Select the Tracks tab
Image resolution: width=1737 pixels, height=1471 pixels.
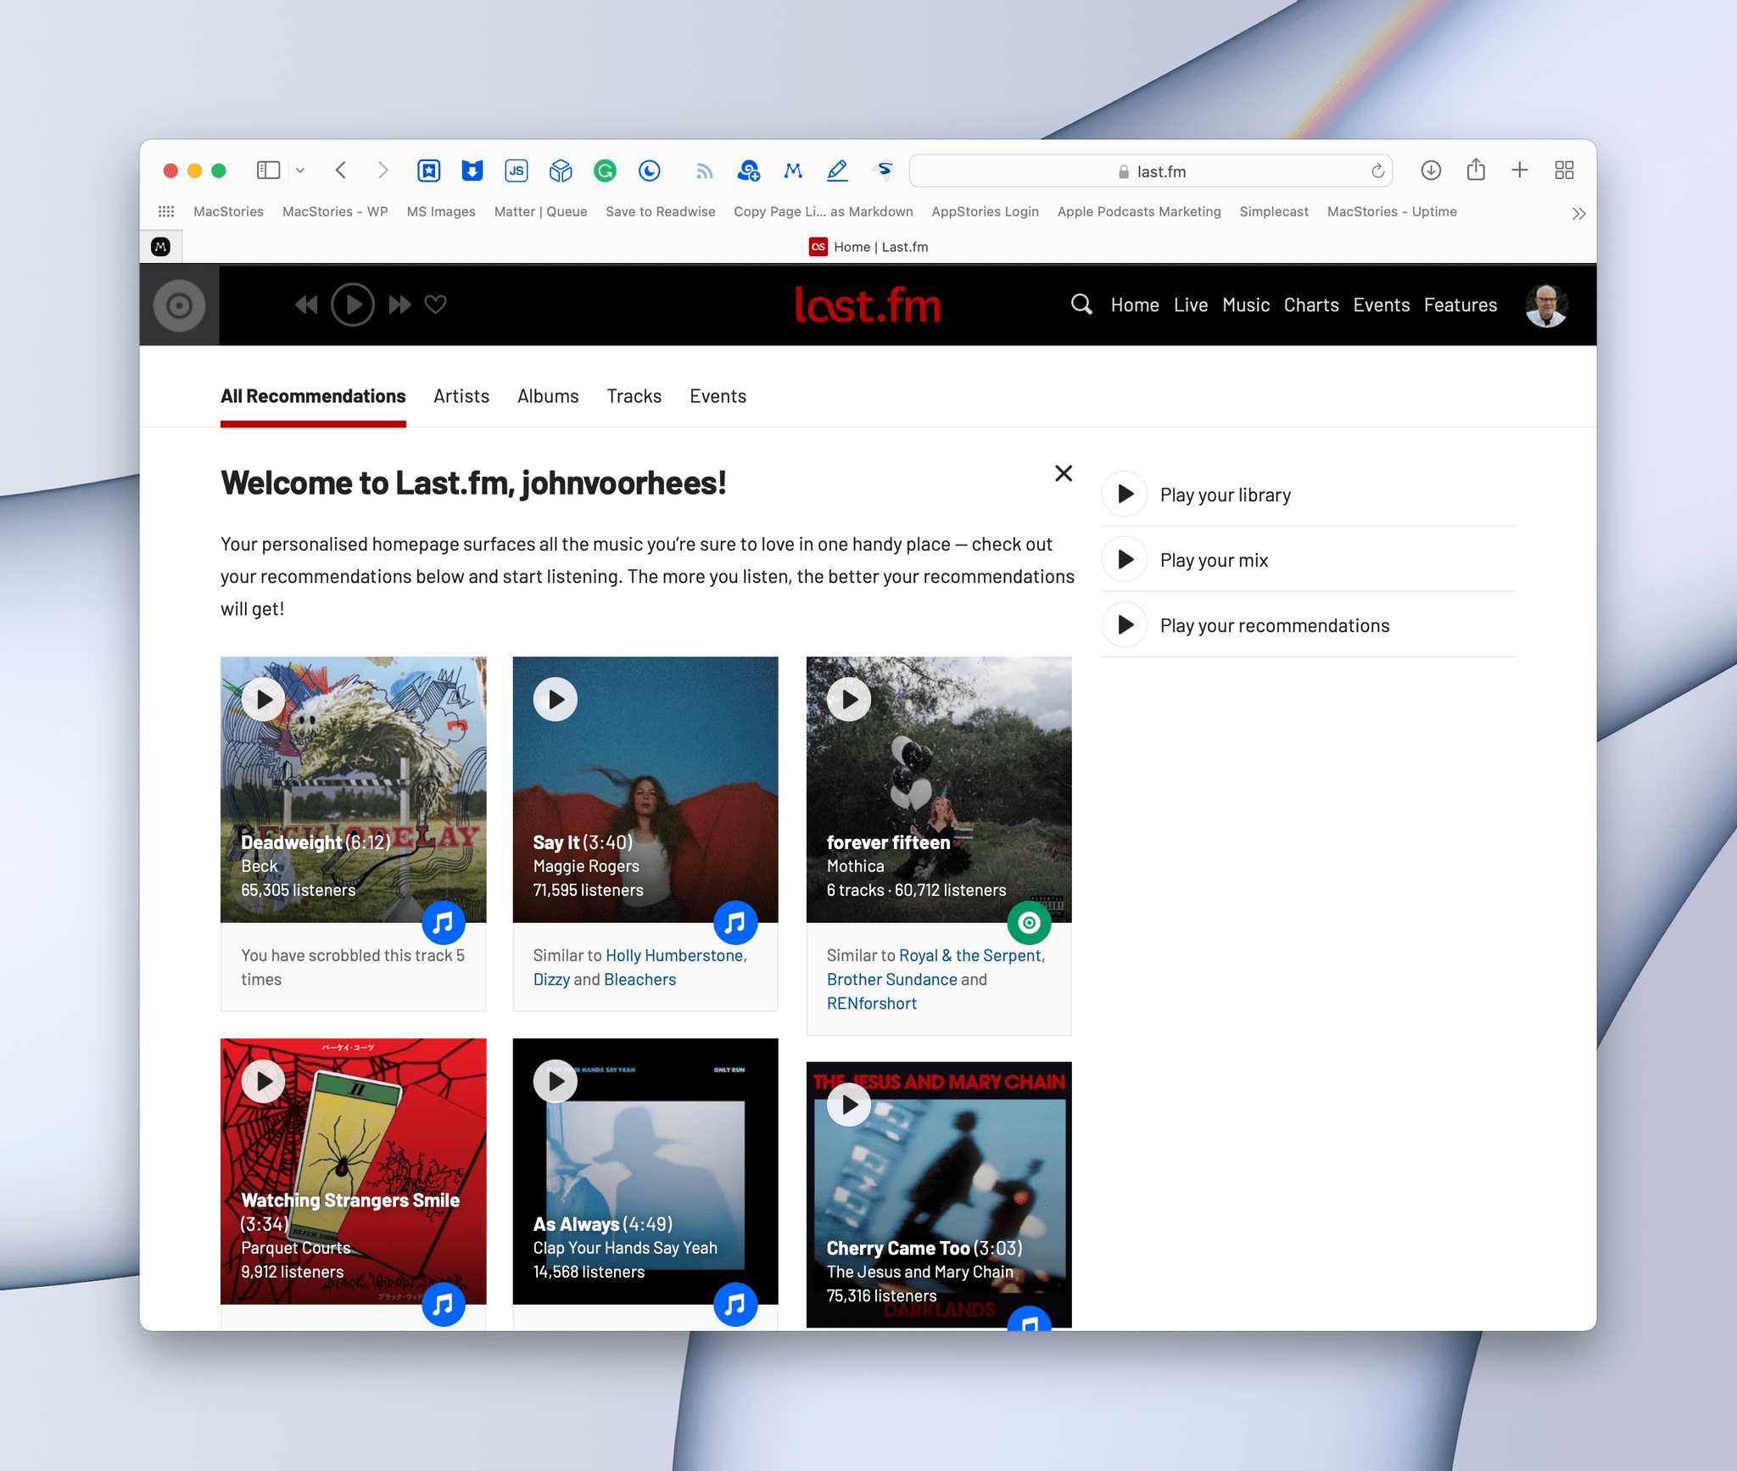point(634,395)
